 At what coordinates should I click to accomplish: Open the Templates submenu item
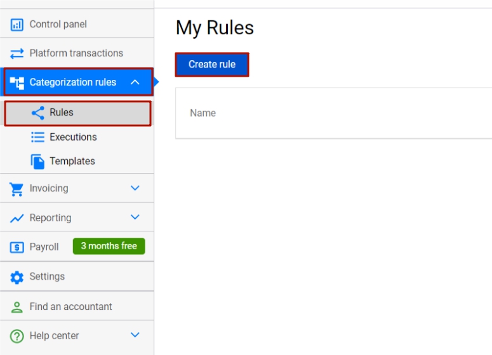[72, 161]
